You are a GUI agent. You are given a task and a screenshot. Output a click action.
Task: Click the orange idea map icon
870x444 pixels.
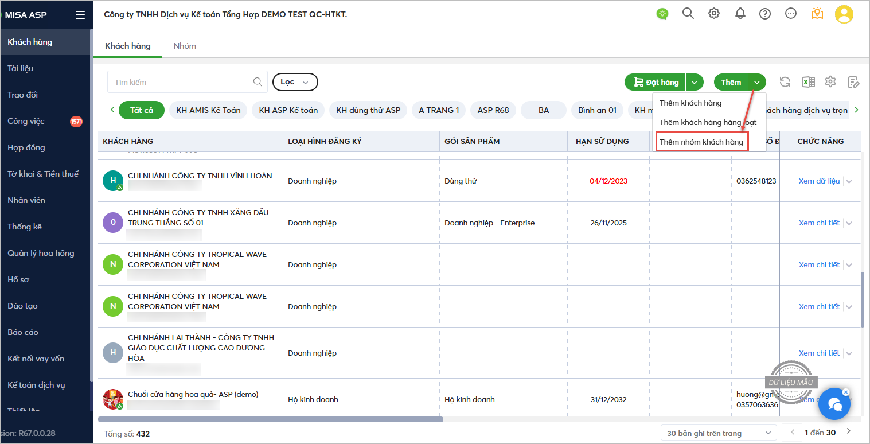817,14
